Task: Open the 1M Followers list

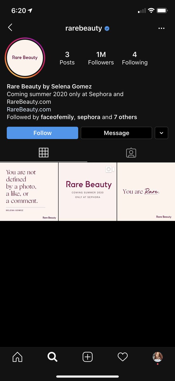Action: click(x=101, y=58)
